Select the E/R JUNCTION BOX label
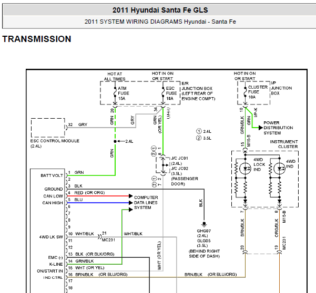This screenshot has height=293, width=316. (x=198, y=91)
